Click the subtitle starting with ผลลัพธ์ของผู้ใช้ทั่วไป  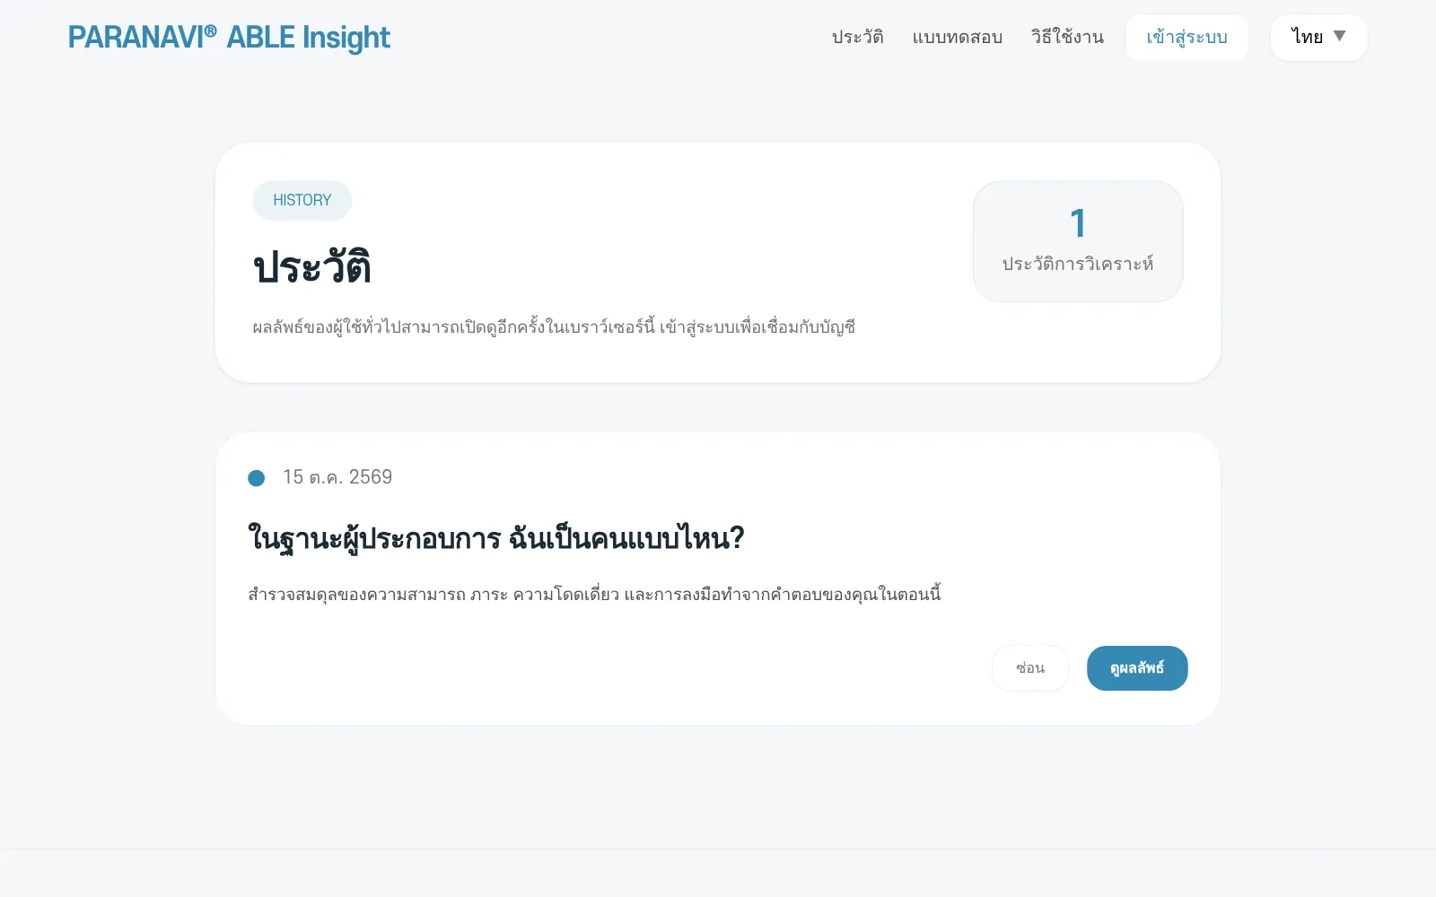[554, 327]
